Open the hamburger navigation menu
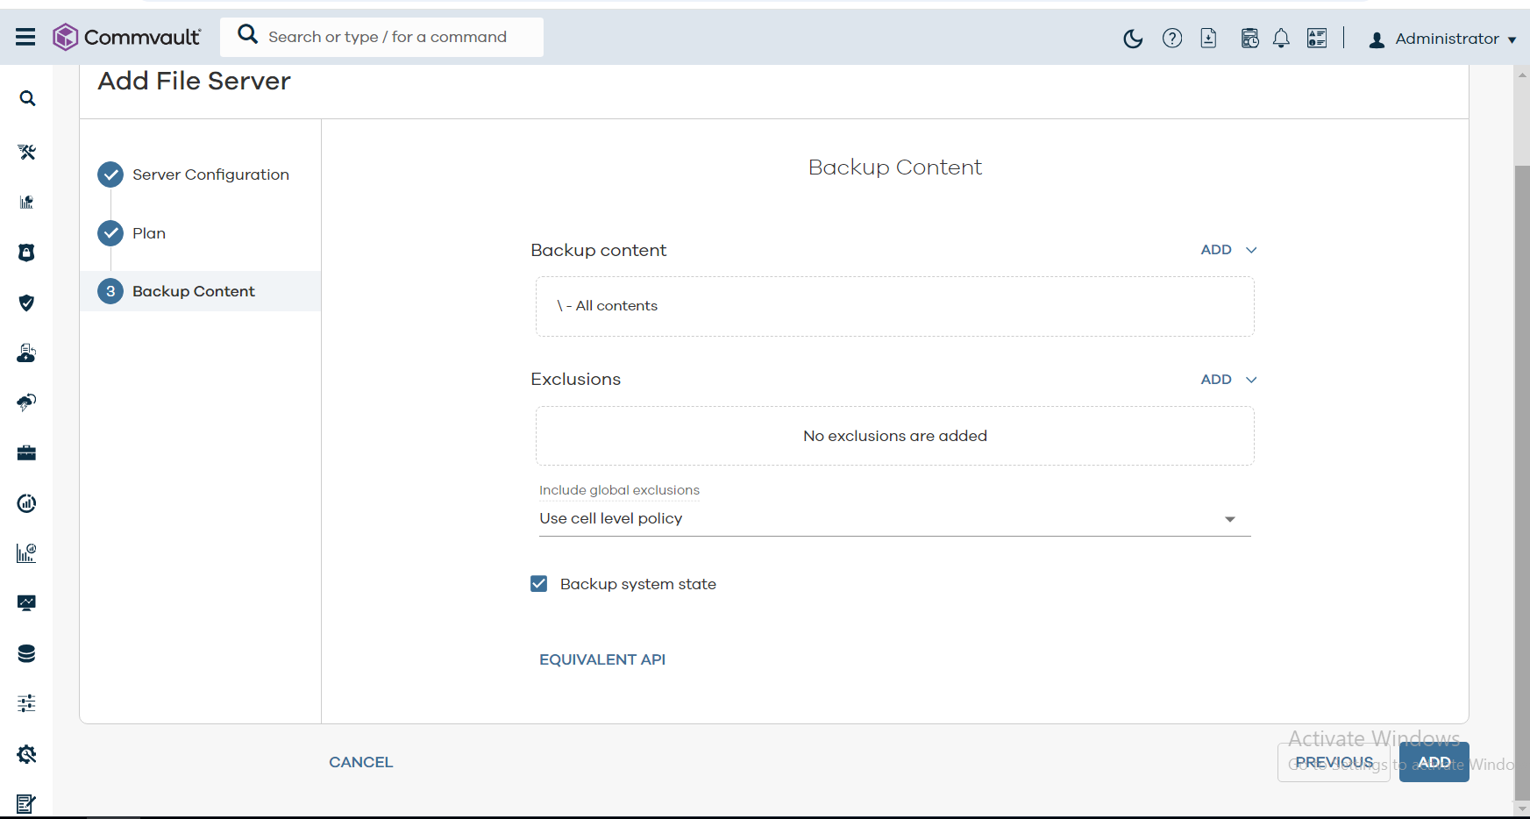This screenshot has width=1530, height=819. (x=25, y=37)
